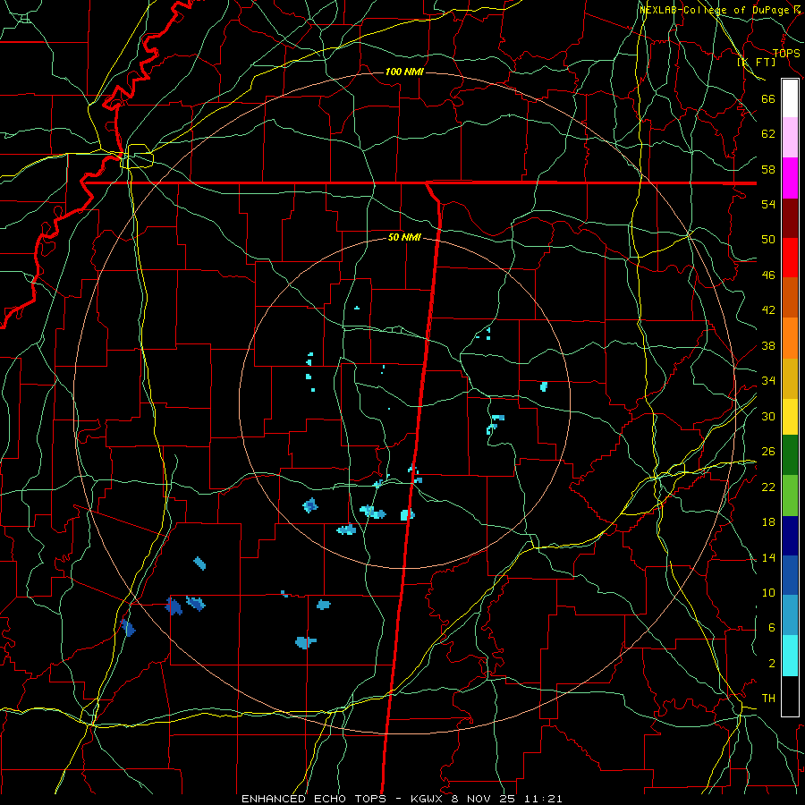Image resolution: width=805 pixels, height=805 pixels.
Task: Click the navy blue legend band
Action: [x=790, y=536]
